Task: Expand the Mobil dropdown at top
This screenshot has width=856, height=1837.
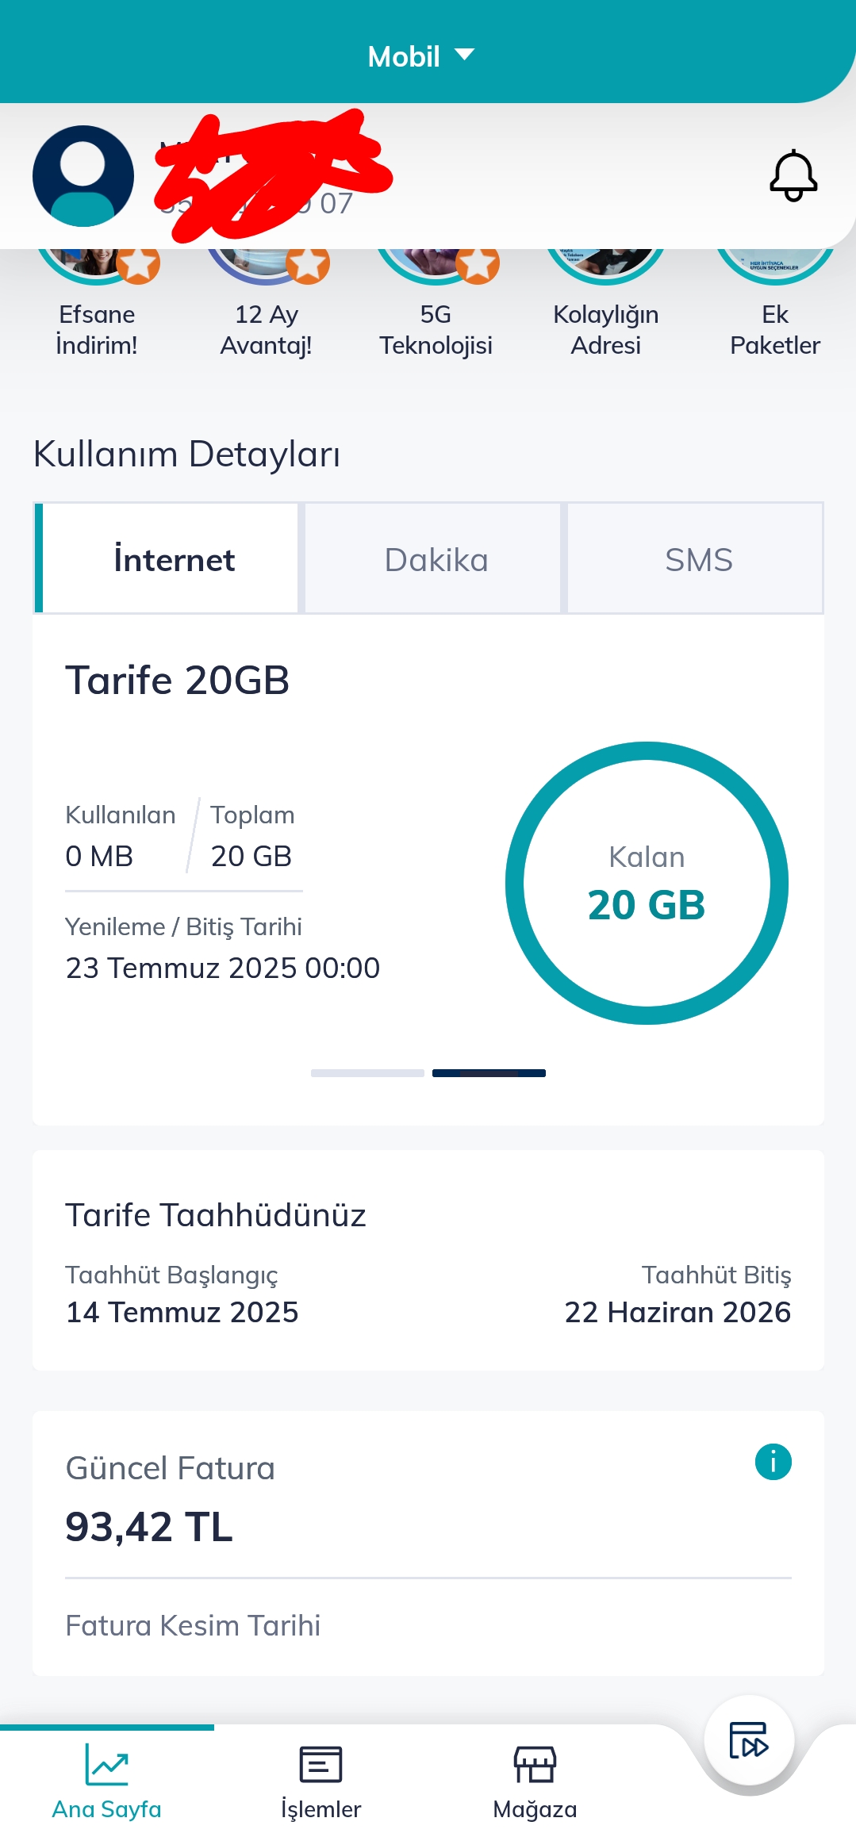Action: coord(420,56)
